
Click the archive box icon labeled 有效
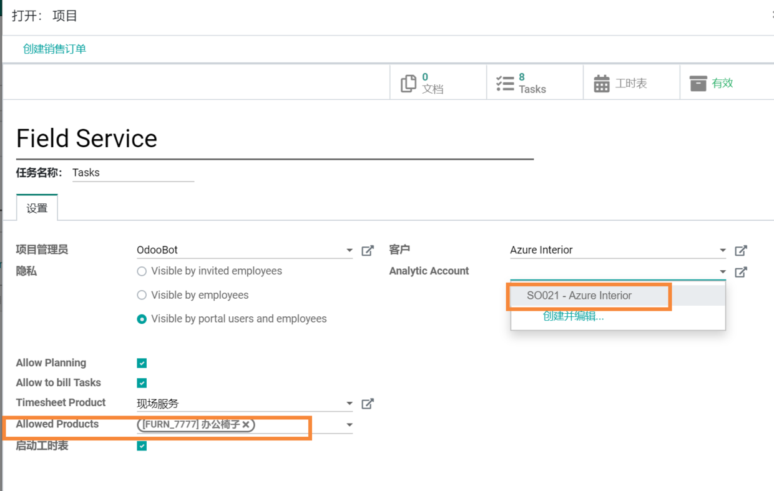[698, 83]
